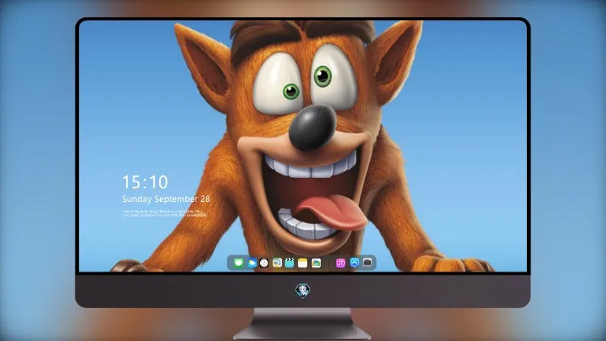Open the blue App Store icon

coord(355,263)
